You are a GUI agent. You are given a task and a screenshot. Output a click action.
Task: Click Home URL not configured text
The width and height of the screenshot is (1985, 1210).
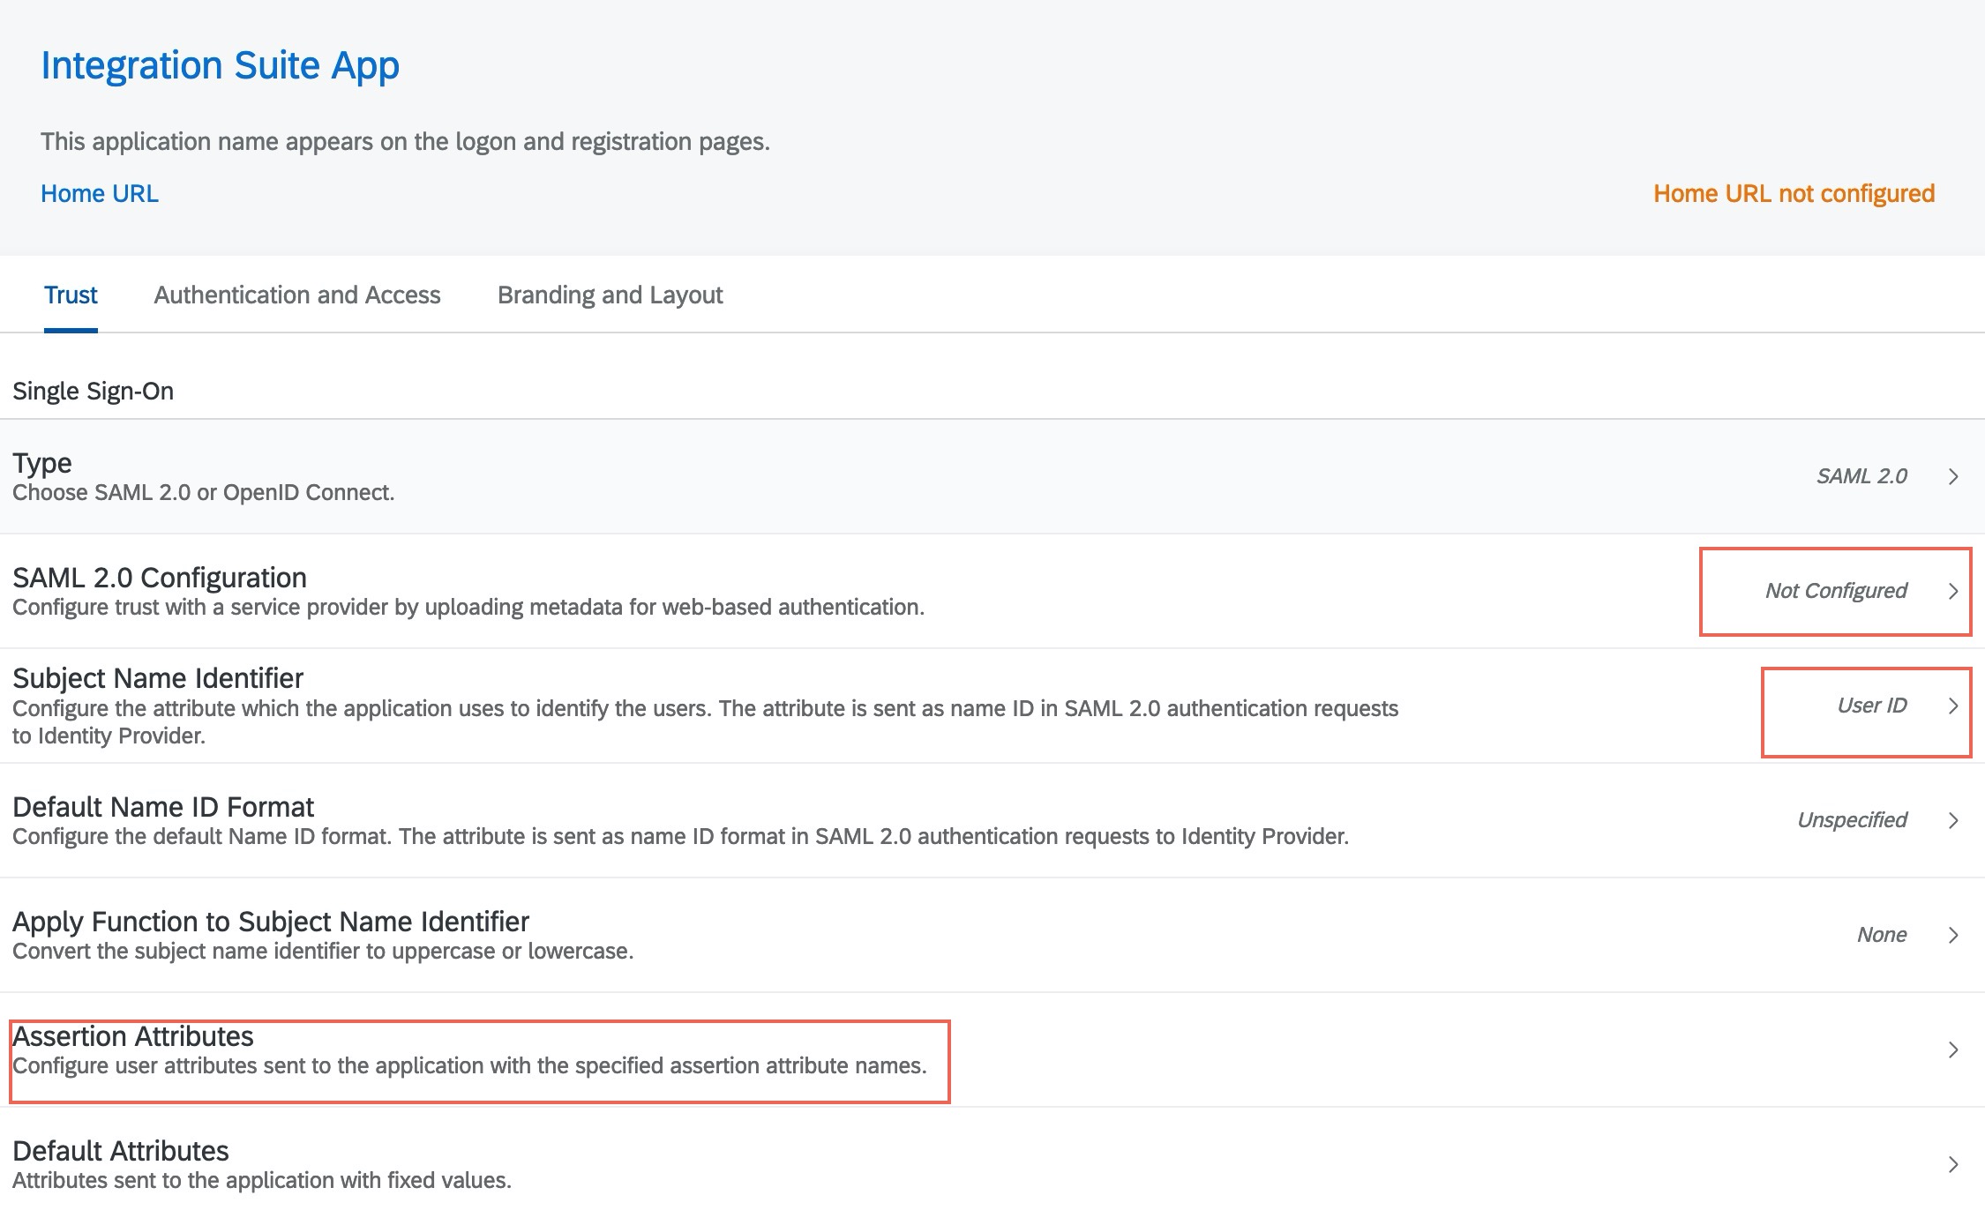(x=1794, y=194)
